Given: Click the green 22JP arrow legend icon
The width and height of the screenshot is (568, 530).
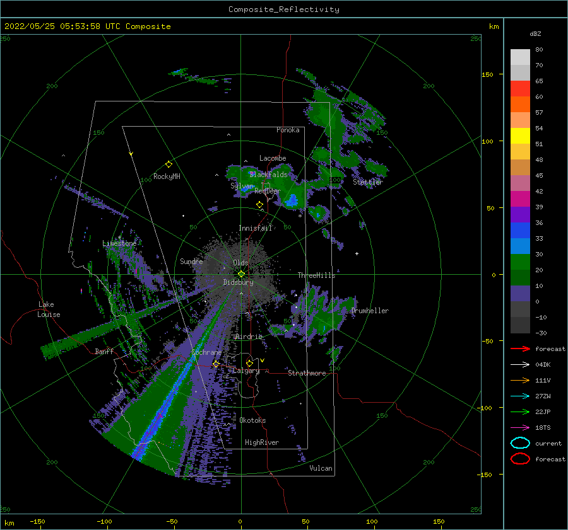Looking at the screenshot, I should tap(520, 412).
